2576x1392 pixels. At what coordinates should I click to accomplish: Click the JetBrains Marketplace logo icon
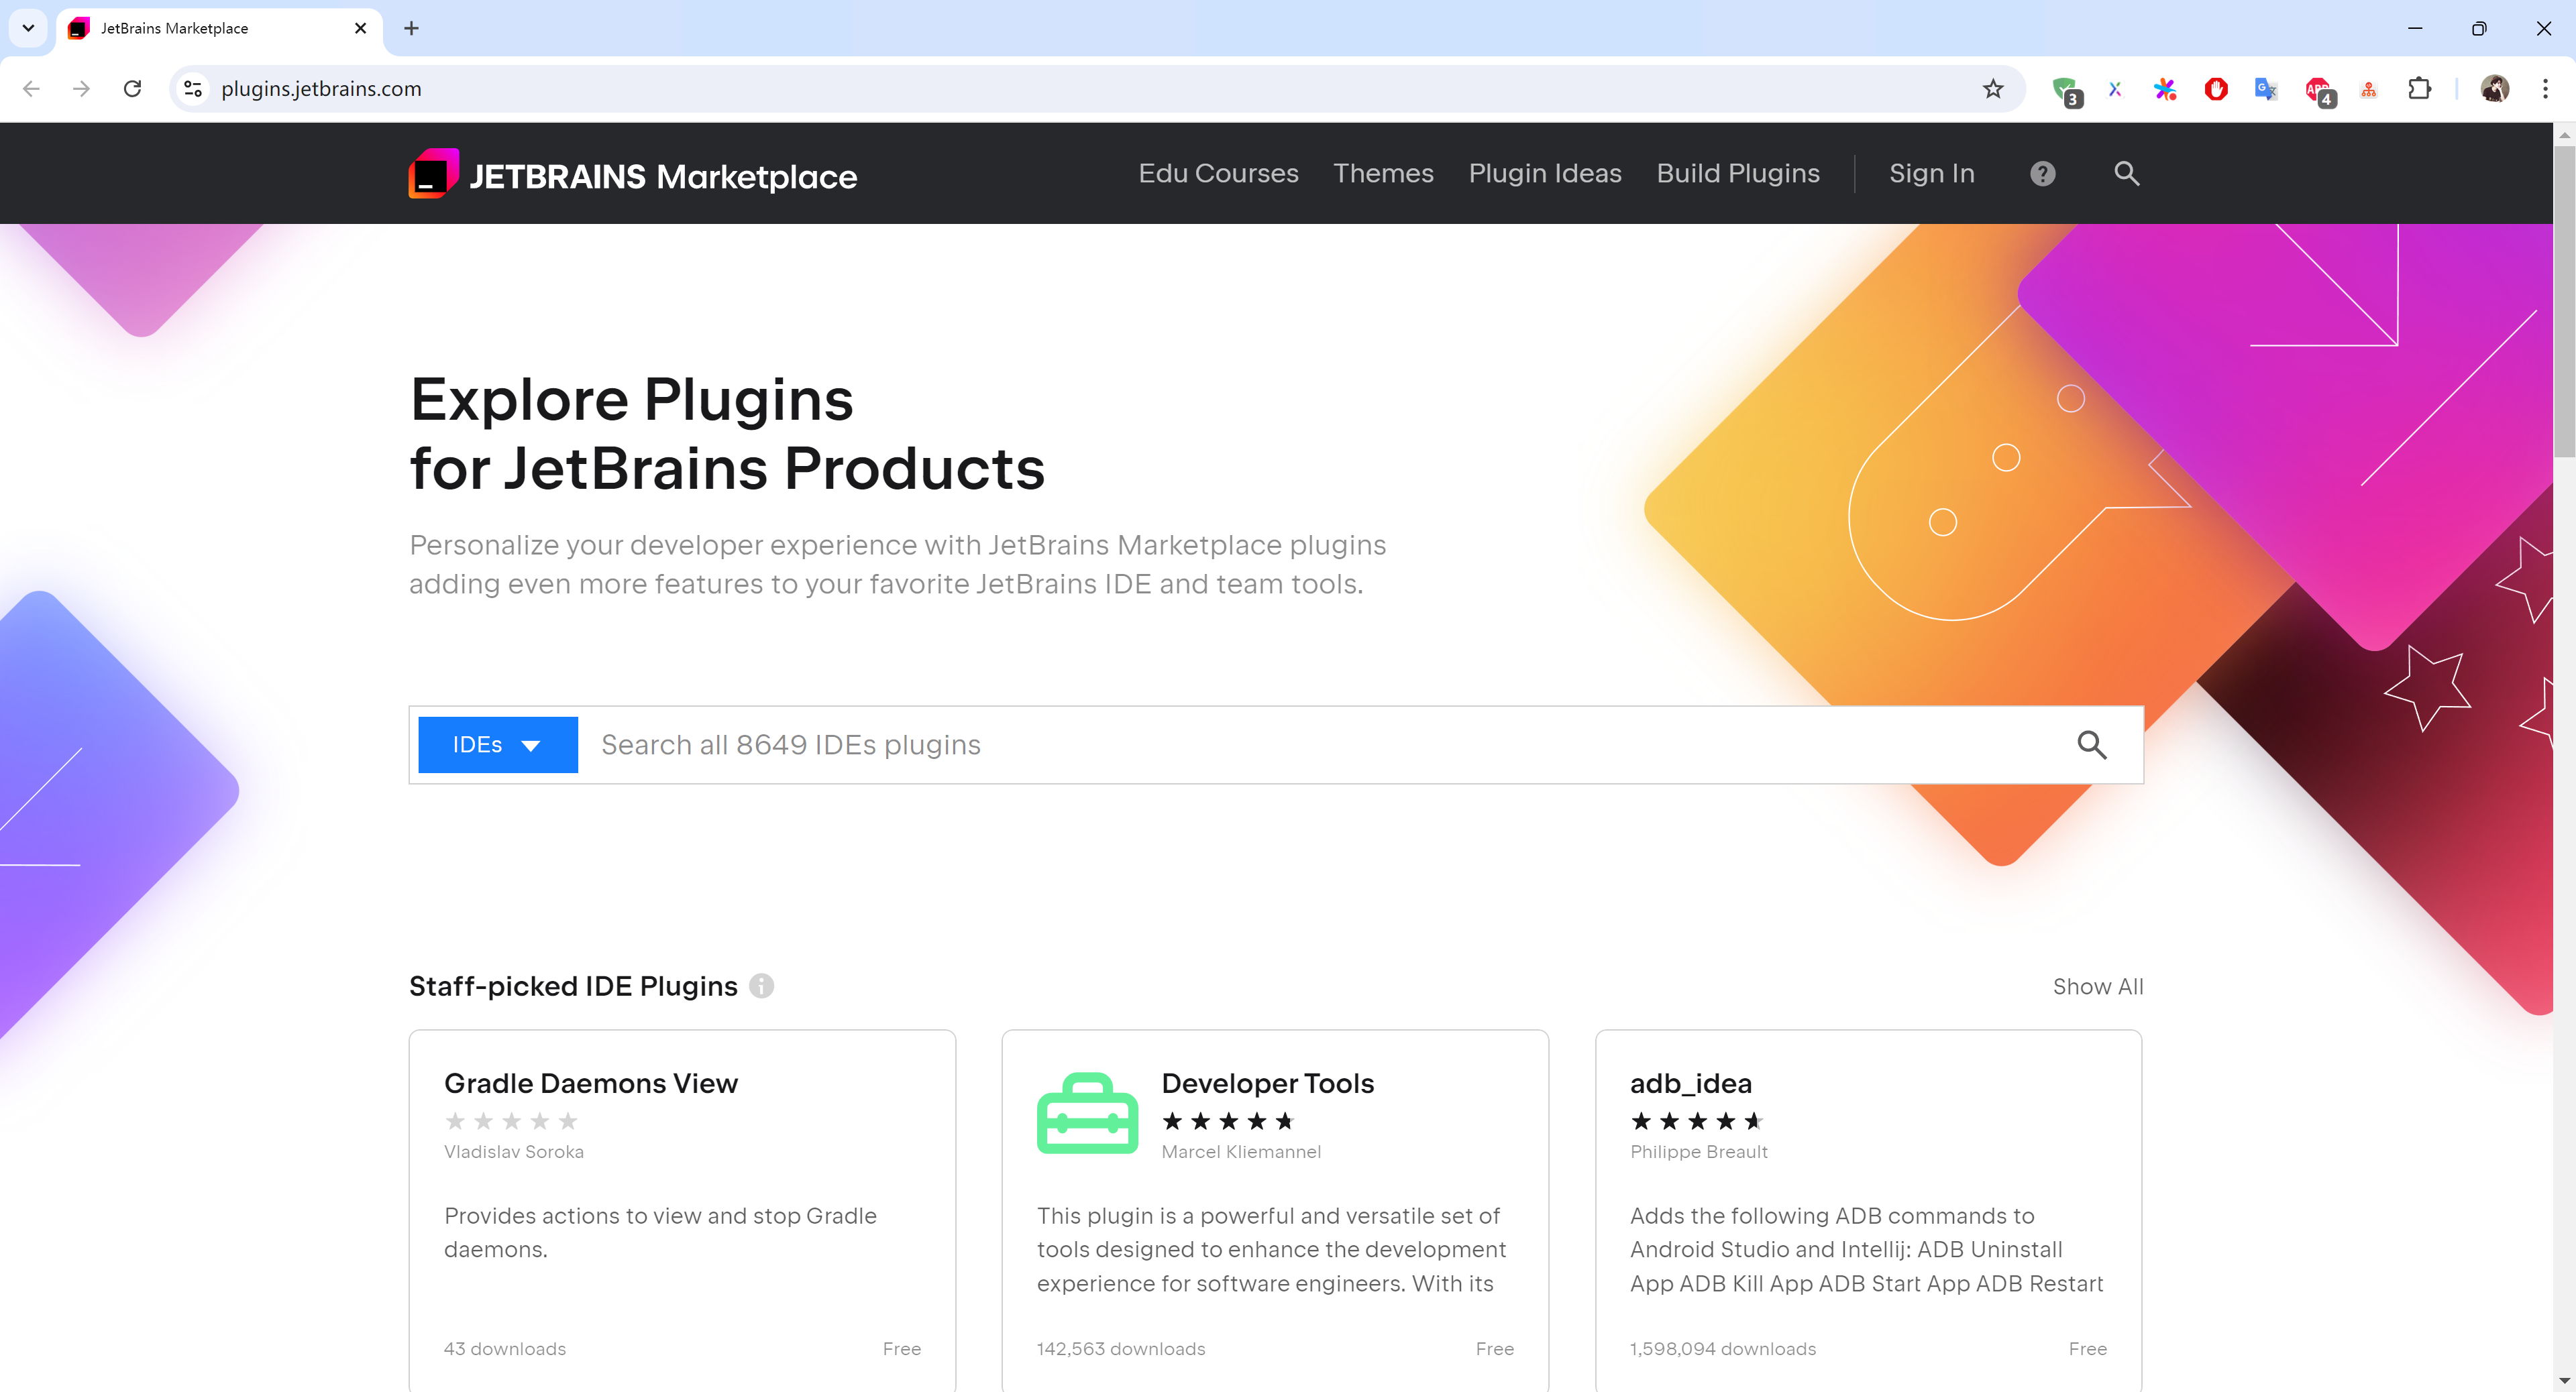coord(433,174)
